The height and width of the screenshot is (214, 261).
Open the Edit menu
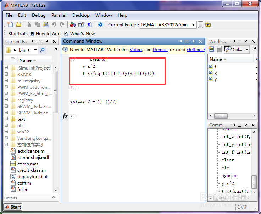point(22,15)
